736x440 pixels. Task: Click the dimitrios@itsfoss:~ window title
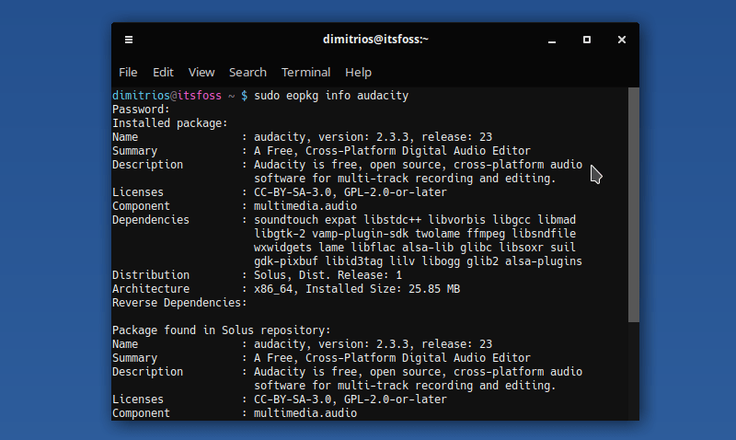pyautogui.click(x=375, y=40)
